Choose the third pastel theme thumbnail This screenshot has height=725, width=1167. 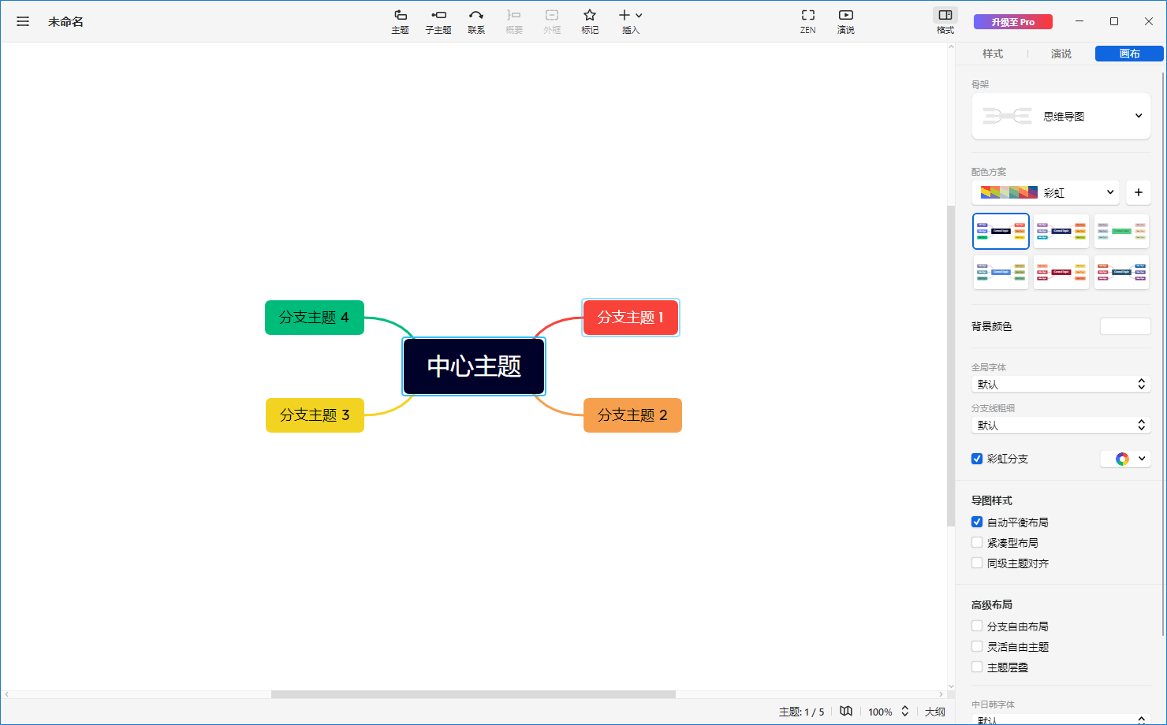tap(1121, 231)
